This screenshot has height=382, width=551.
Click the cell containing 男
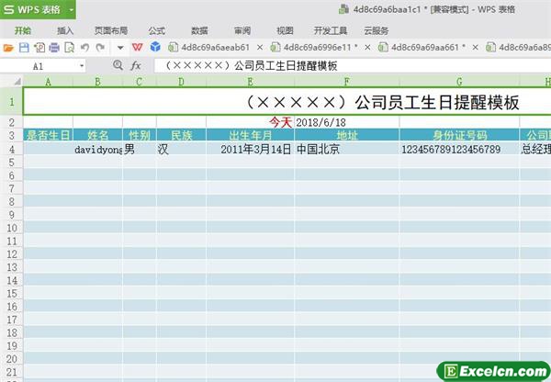140,149
